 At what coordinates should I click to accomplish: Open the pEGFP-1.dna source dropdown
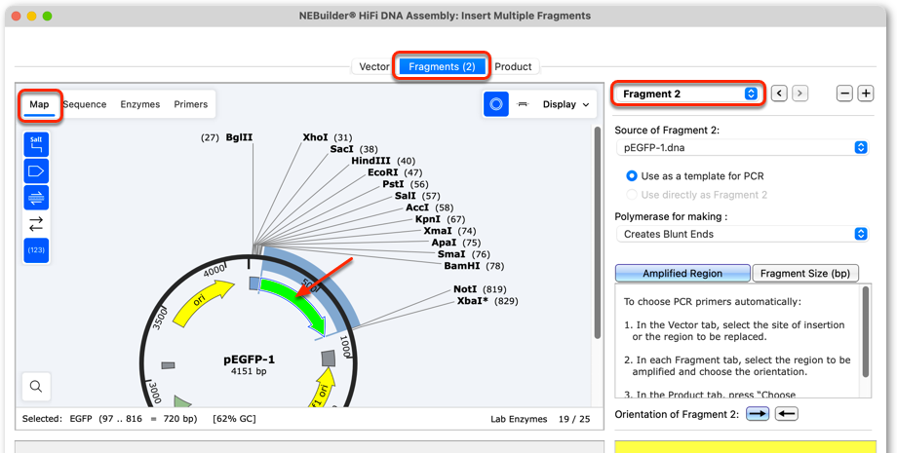click(742, 147)
